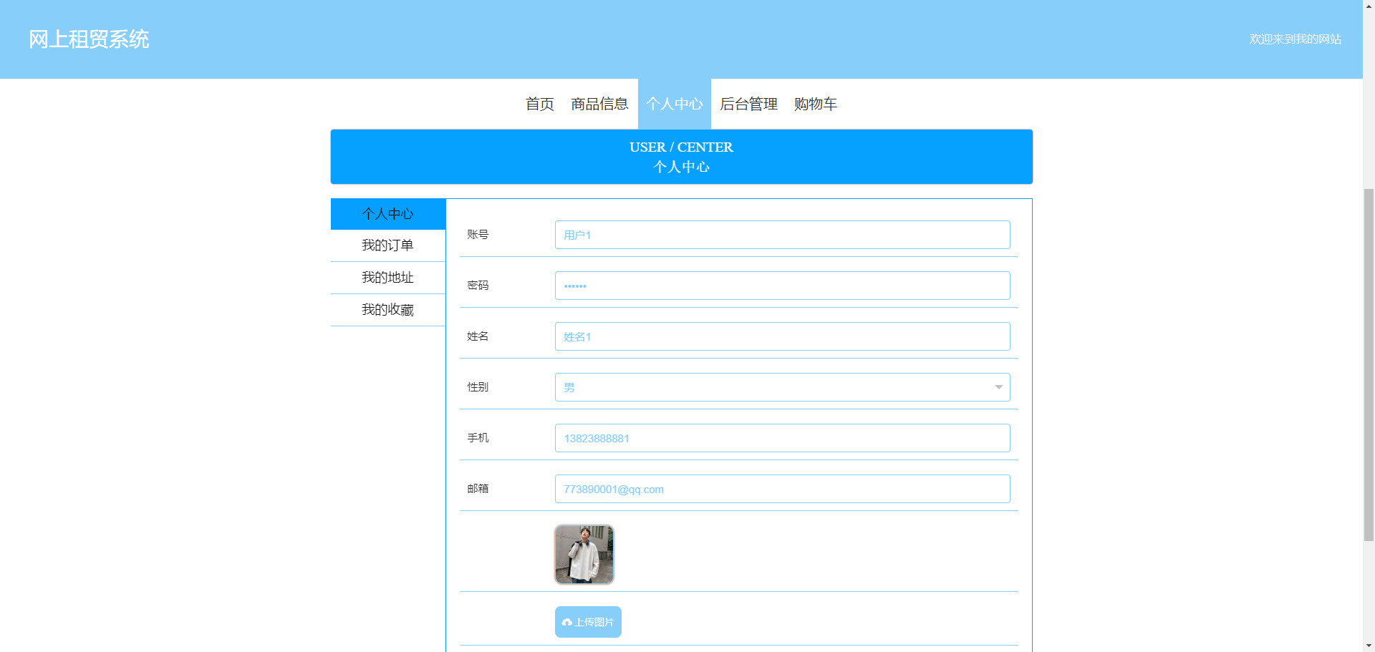Click the scrollbar down arrow
The image size is (1375, 652).
tap(1369, 646)
